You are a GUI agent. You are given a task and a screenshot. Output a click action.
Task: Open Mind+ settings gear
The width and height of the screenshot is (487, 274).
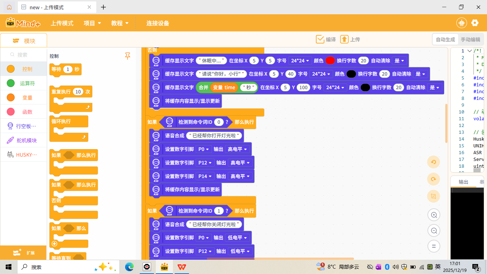[475, 22]
